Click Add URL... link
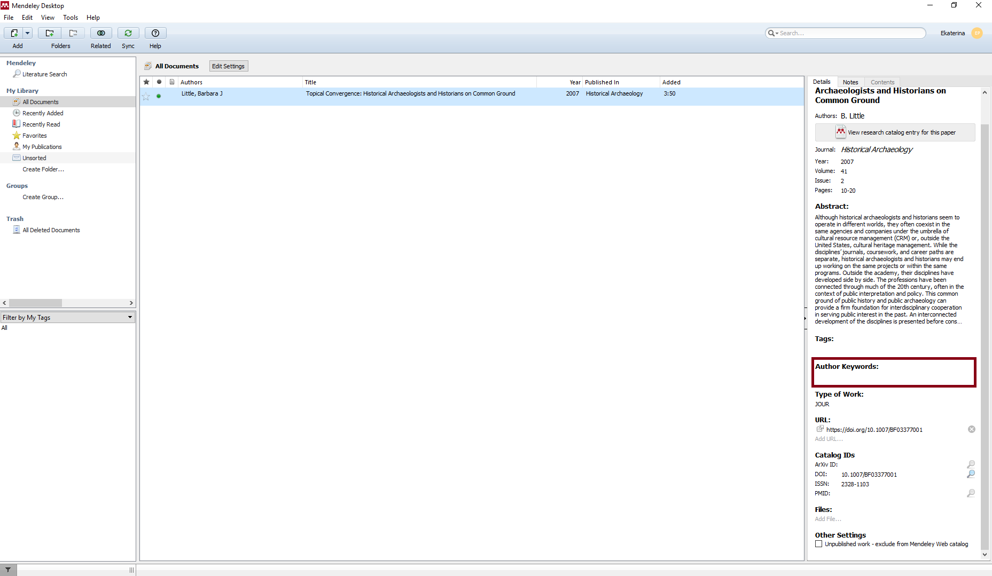Screen dimensions: 992x576 tap(829, 439)
